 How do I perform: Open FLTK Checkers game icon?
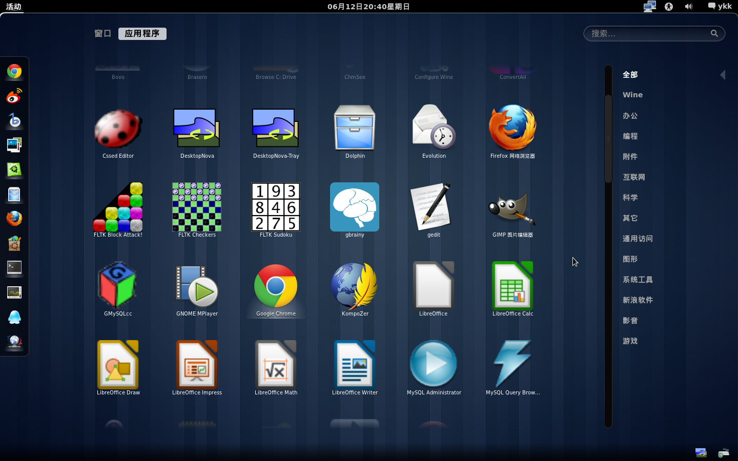pyautogui.click(x=197, y=207)
